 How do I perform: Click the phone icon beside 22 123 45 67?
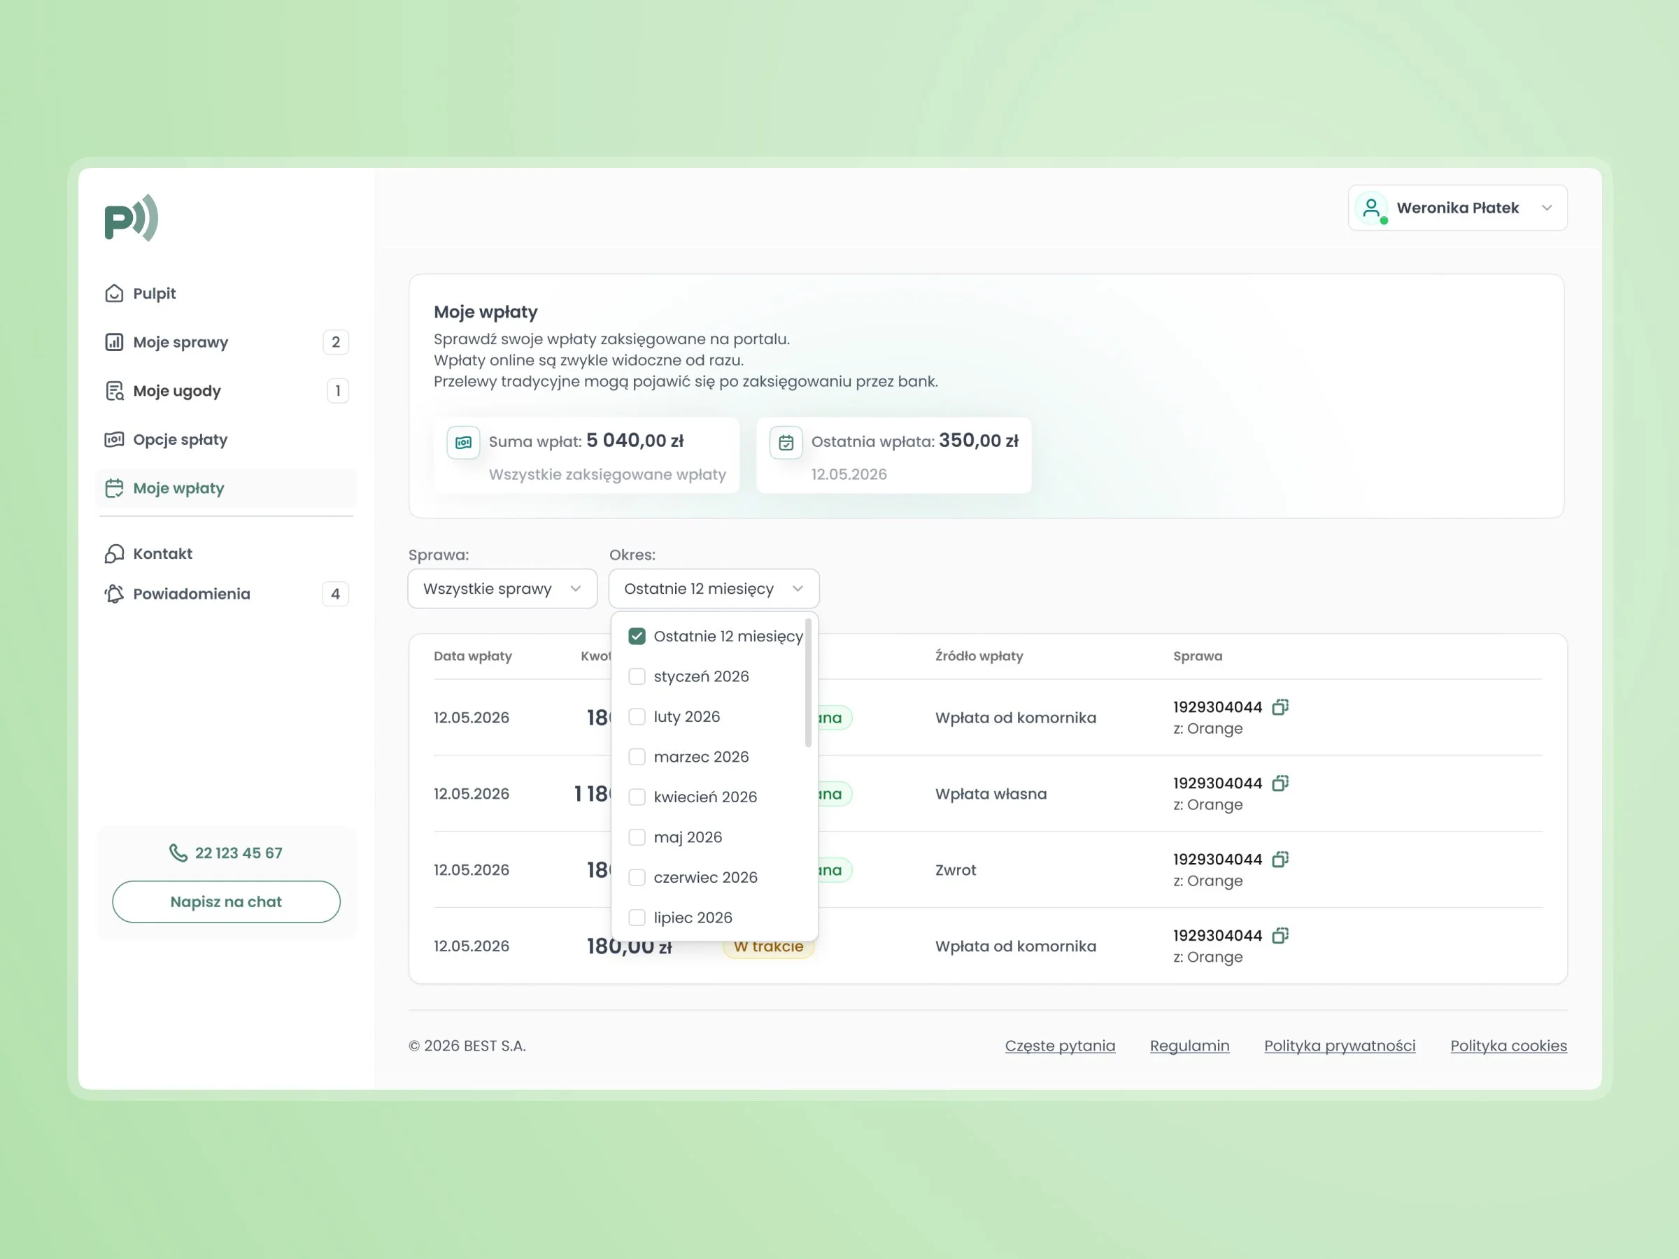tap(178, 853)
